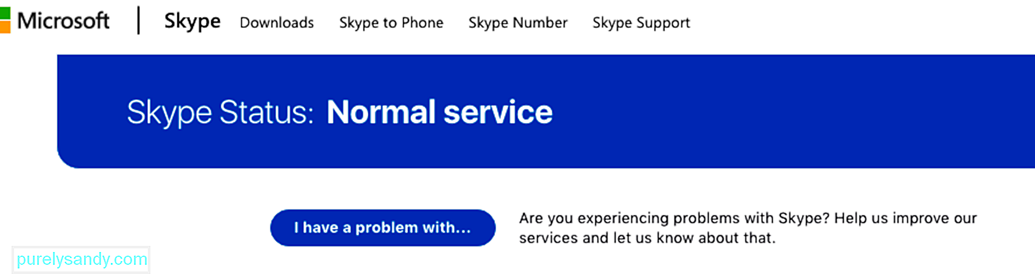Go to the Skype brand home link
The height and width of the screenshot is (280, 1035).
(x=192, y=22)
